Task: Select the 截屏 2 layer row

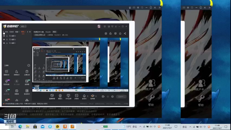Action: pyautogui.click(x=17, y=40)
